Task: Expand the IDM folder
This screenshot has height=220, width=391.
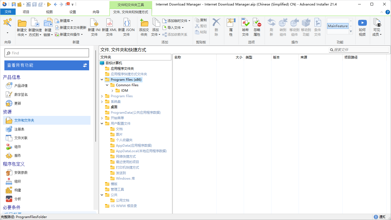Action: click(112, 91)
